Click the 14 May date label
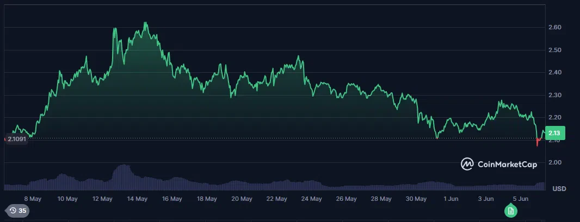 [137, 199]
